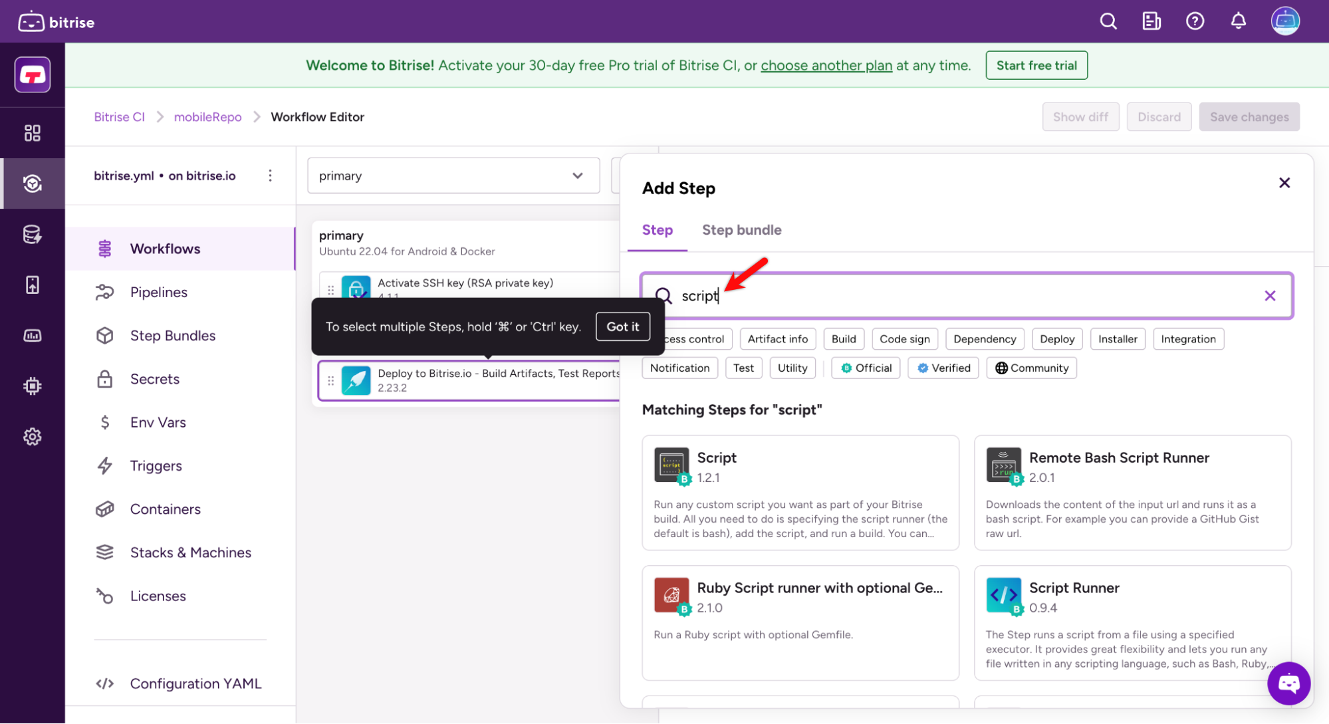Toggle the Dependency category filter

(x=985, y=339)
